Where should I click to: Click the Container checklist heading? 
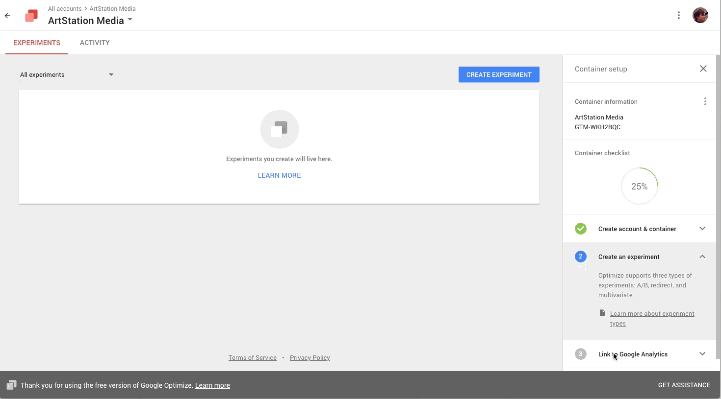[602, 153]
